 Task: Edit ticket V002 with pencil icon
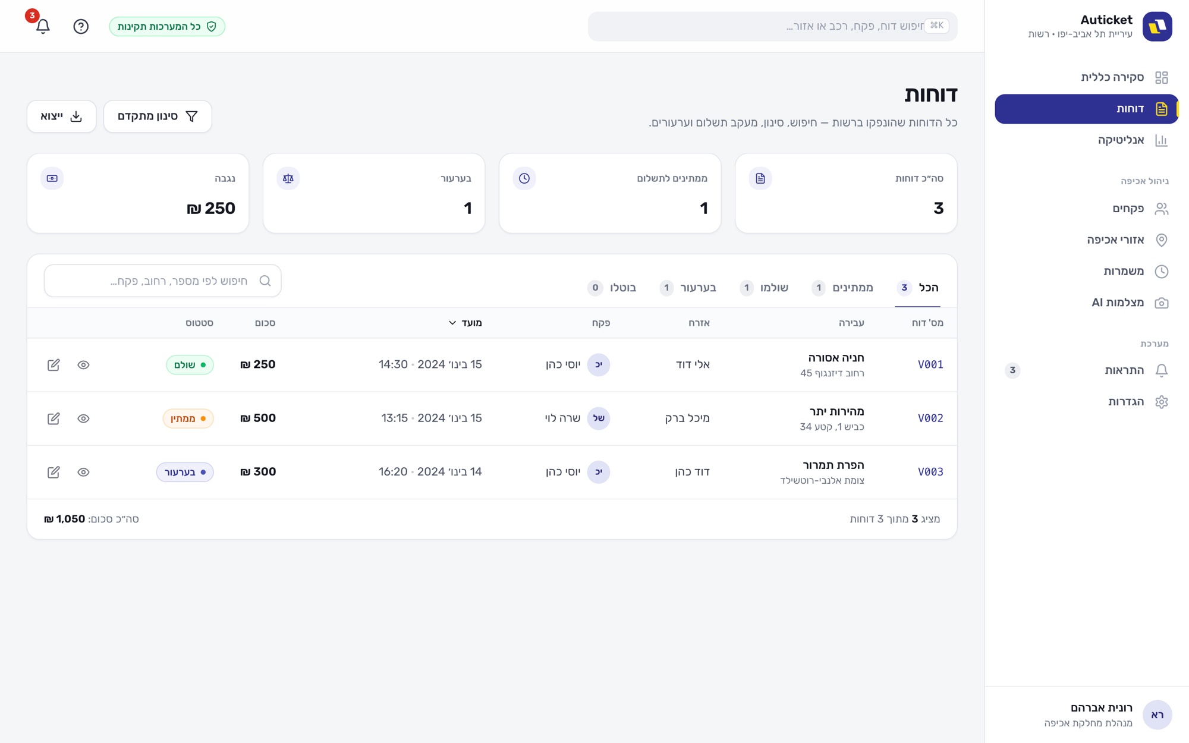(54, 418)
